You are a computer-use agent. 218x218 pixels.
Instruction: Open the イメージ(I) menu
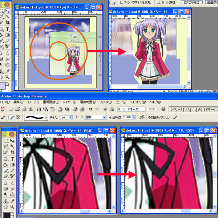click(x=33, y=102)
